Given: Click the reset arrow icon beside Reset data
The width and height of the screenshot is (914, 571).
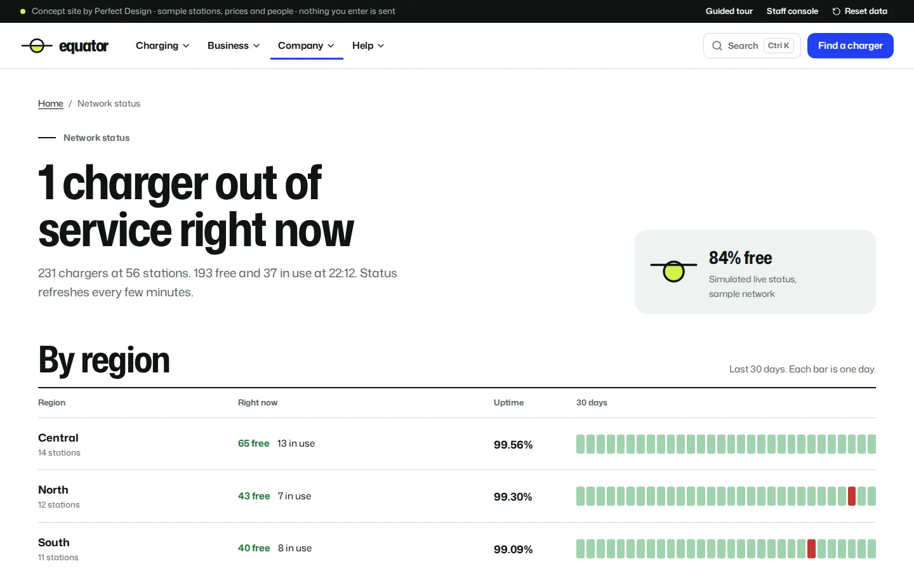Looking at the screenshot, I should point(837,11).
